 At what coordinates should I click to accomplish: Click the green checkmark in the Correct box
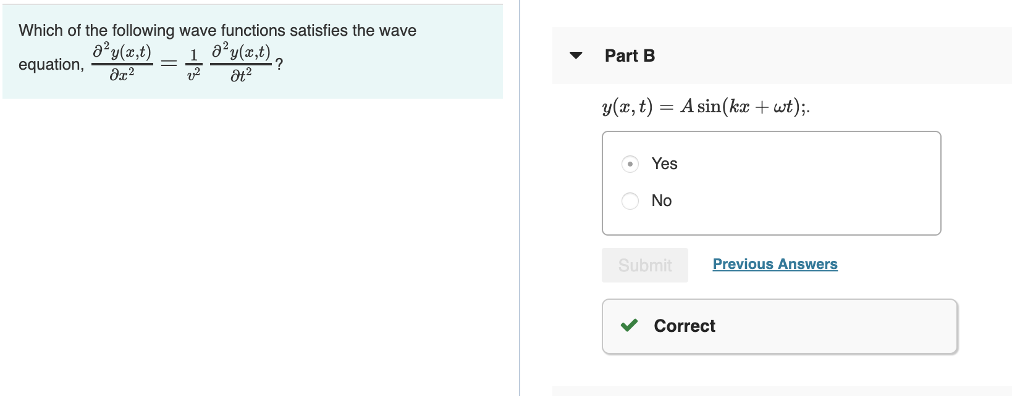click(630, 326)
